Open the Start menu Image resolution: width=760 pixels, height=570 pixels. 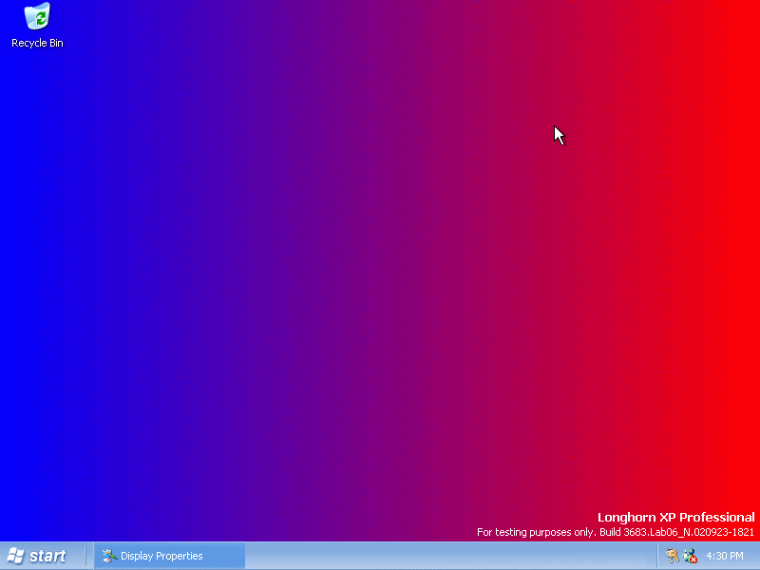pos(37,556)
